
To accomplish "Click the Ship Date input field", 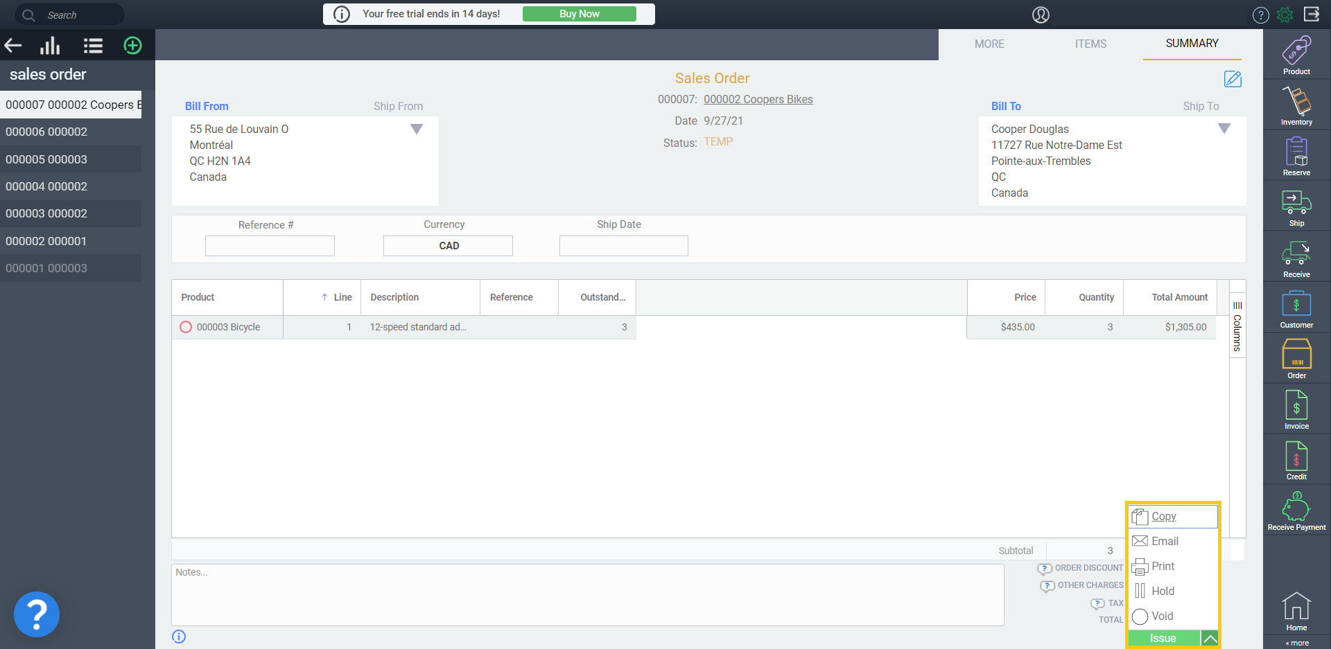I will [624, 246].
